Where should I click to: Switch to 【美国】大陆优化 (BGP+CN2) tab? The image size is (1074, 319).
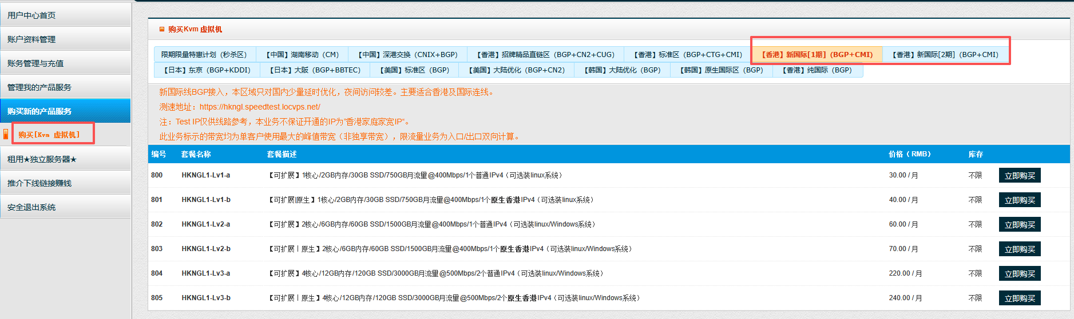pyautogui.click(x=517, y=70)
